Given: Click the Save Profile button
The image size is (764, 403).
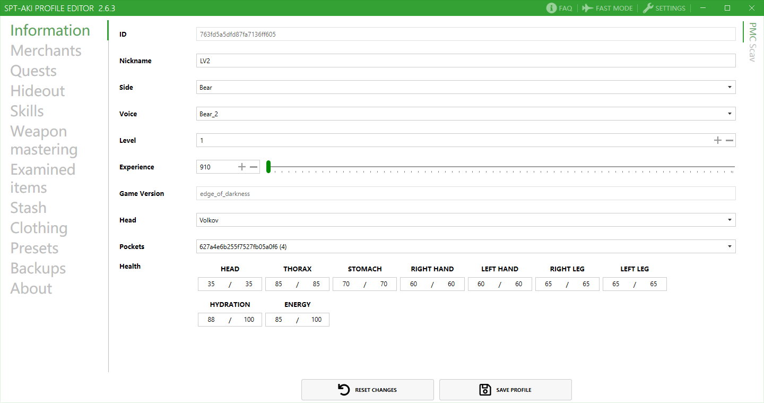Looking at the screenshot, I should [x=506, y=390].
